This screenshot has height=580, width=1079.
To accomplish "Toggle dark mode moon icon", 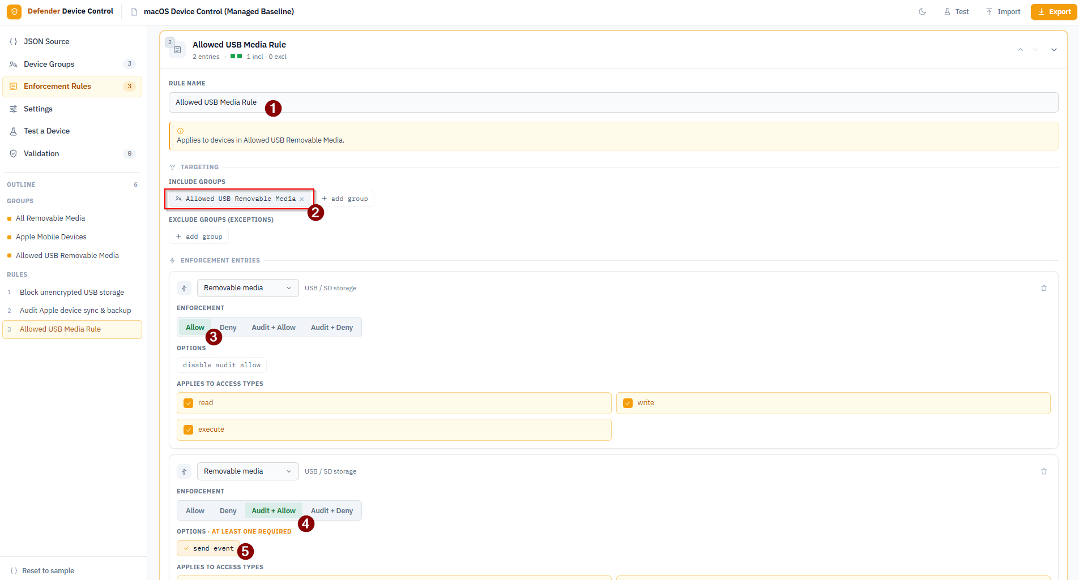I will (922, 11).
